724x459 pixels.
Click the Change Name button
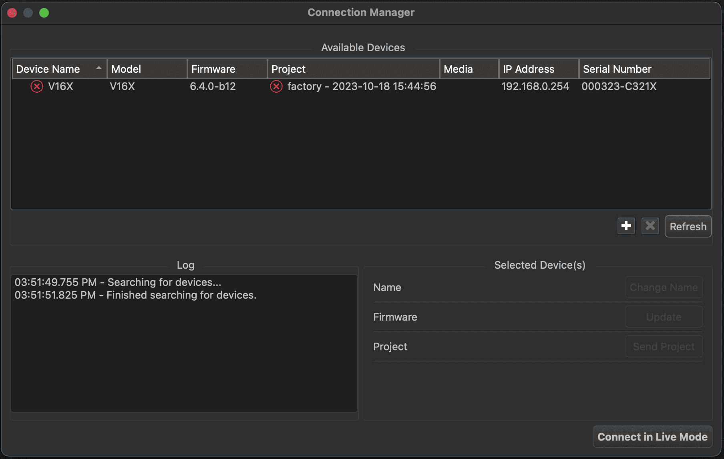(664, 287)
